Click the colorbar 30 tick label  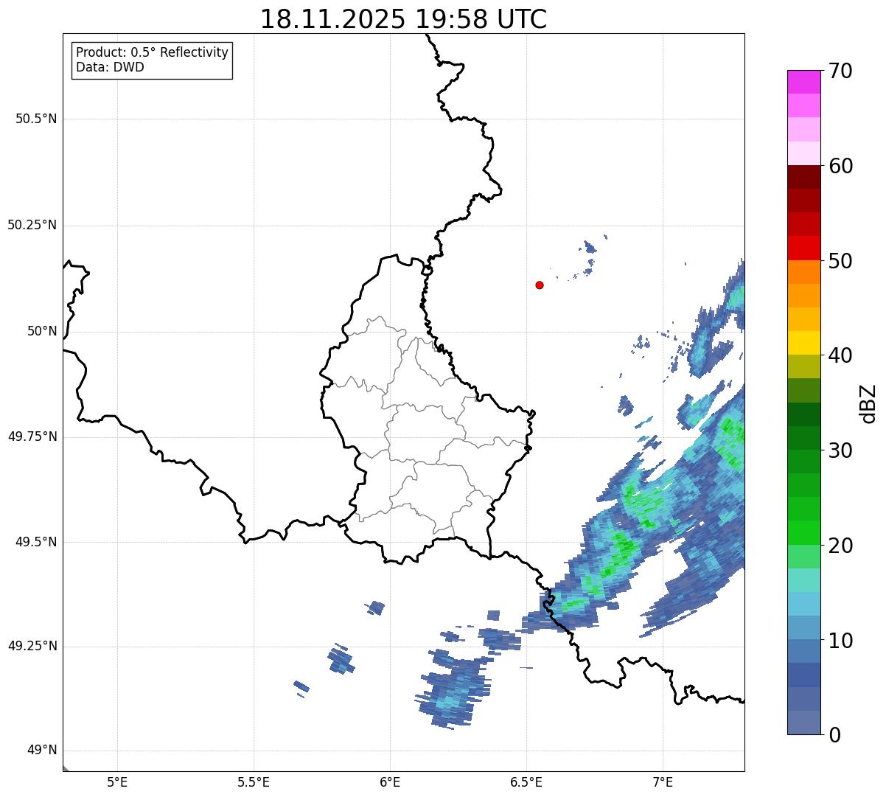pyautogui.click(x=840, y=450)
